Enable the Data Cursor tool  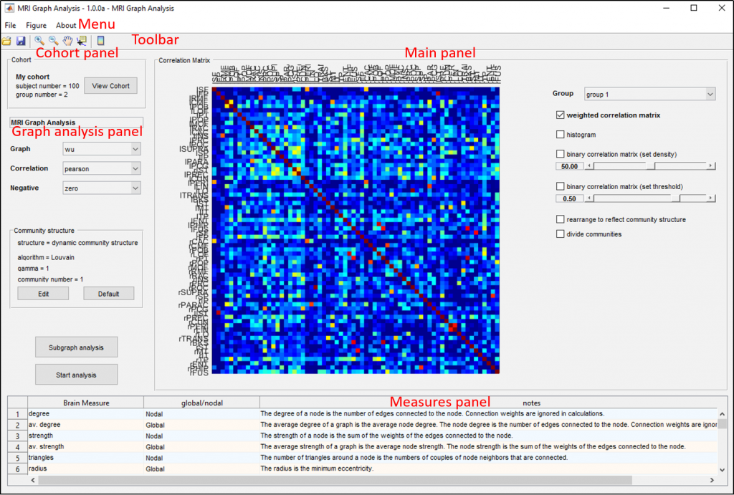coord(82,41)
